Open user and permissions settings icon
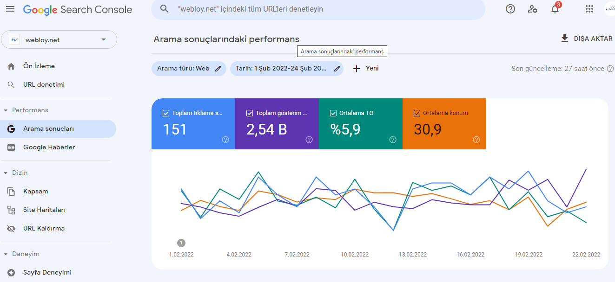 point(533,9)
